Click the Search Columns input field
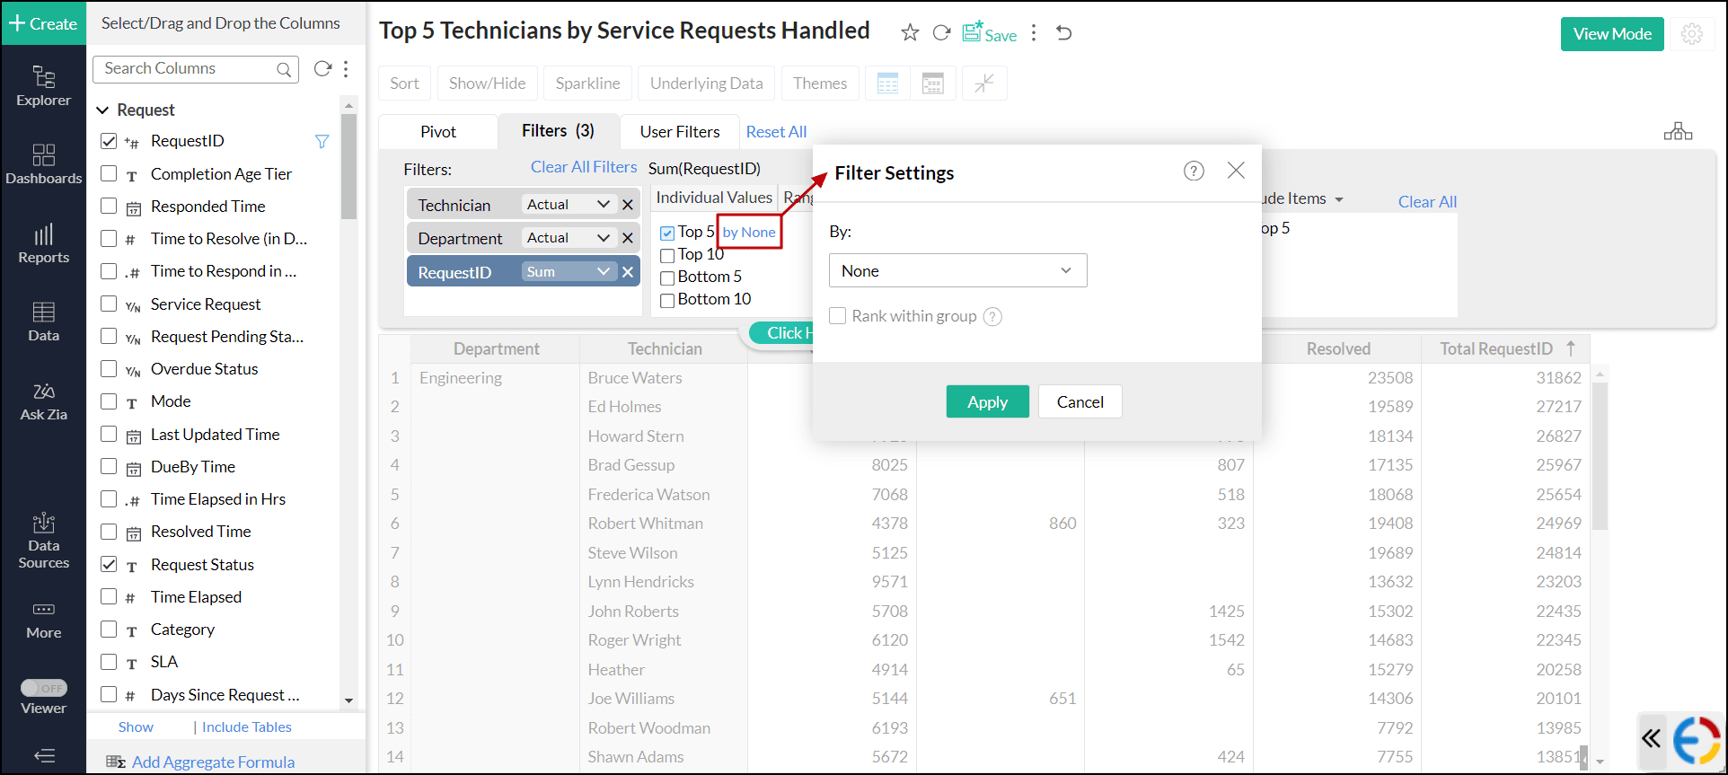The height and width of the screenshot is (775, 1728). click(189, 69)
